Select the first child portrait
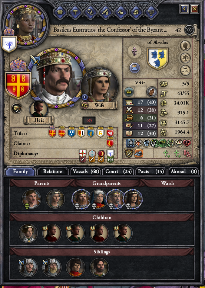The width and height of the screenshot is (205, 288). coord(28,233)
